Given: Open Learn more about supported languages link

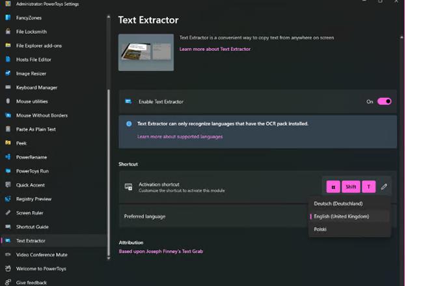Looking at the screenshot, I should pyautogui.click(x=180, y=137).
